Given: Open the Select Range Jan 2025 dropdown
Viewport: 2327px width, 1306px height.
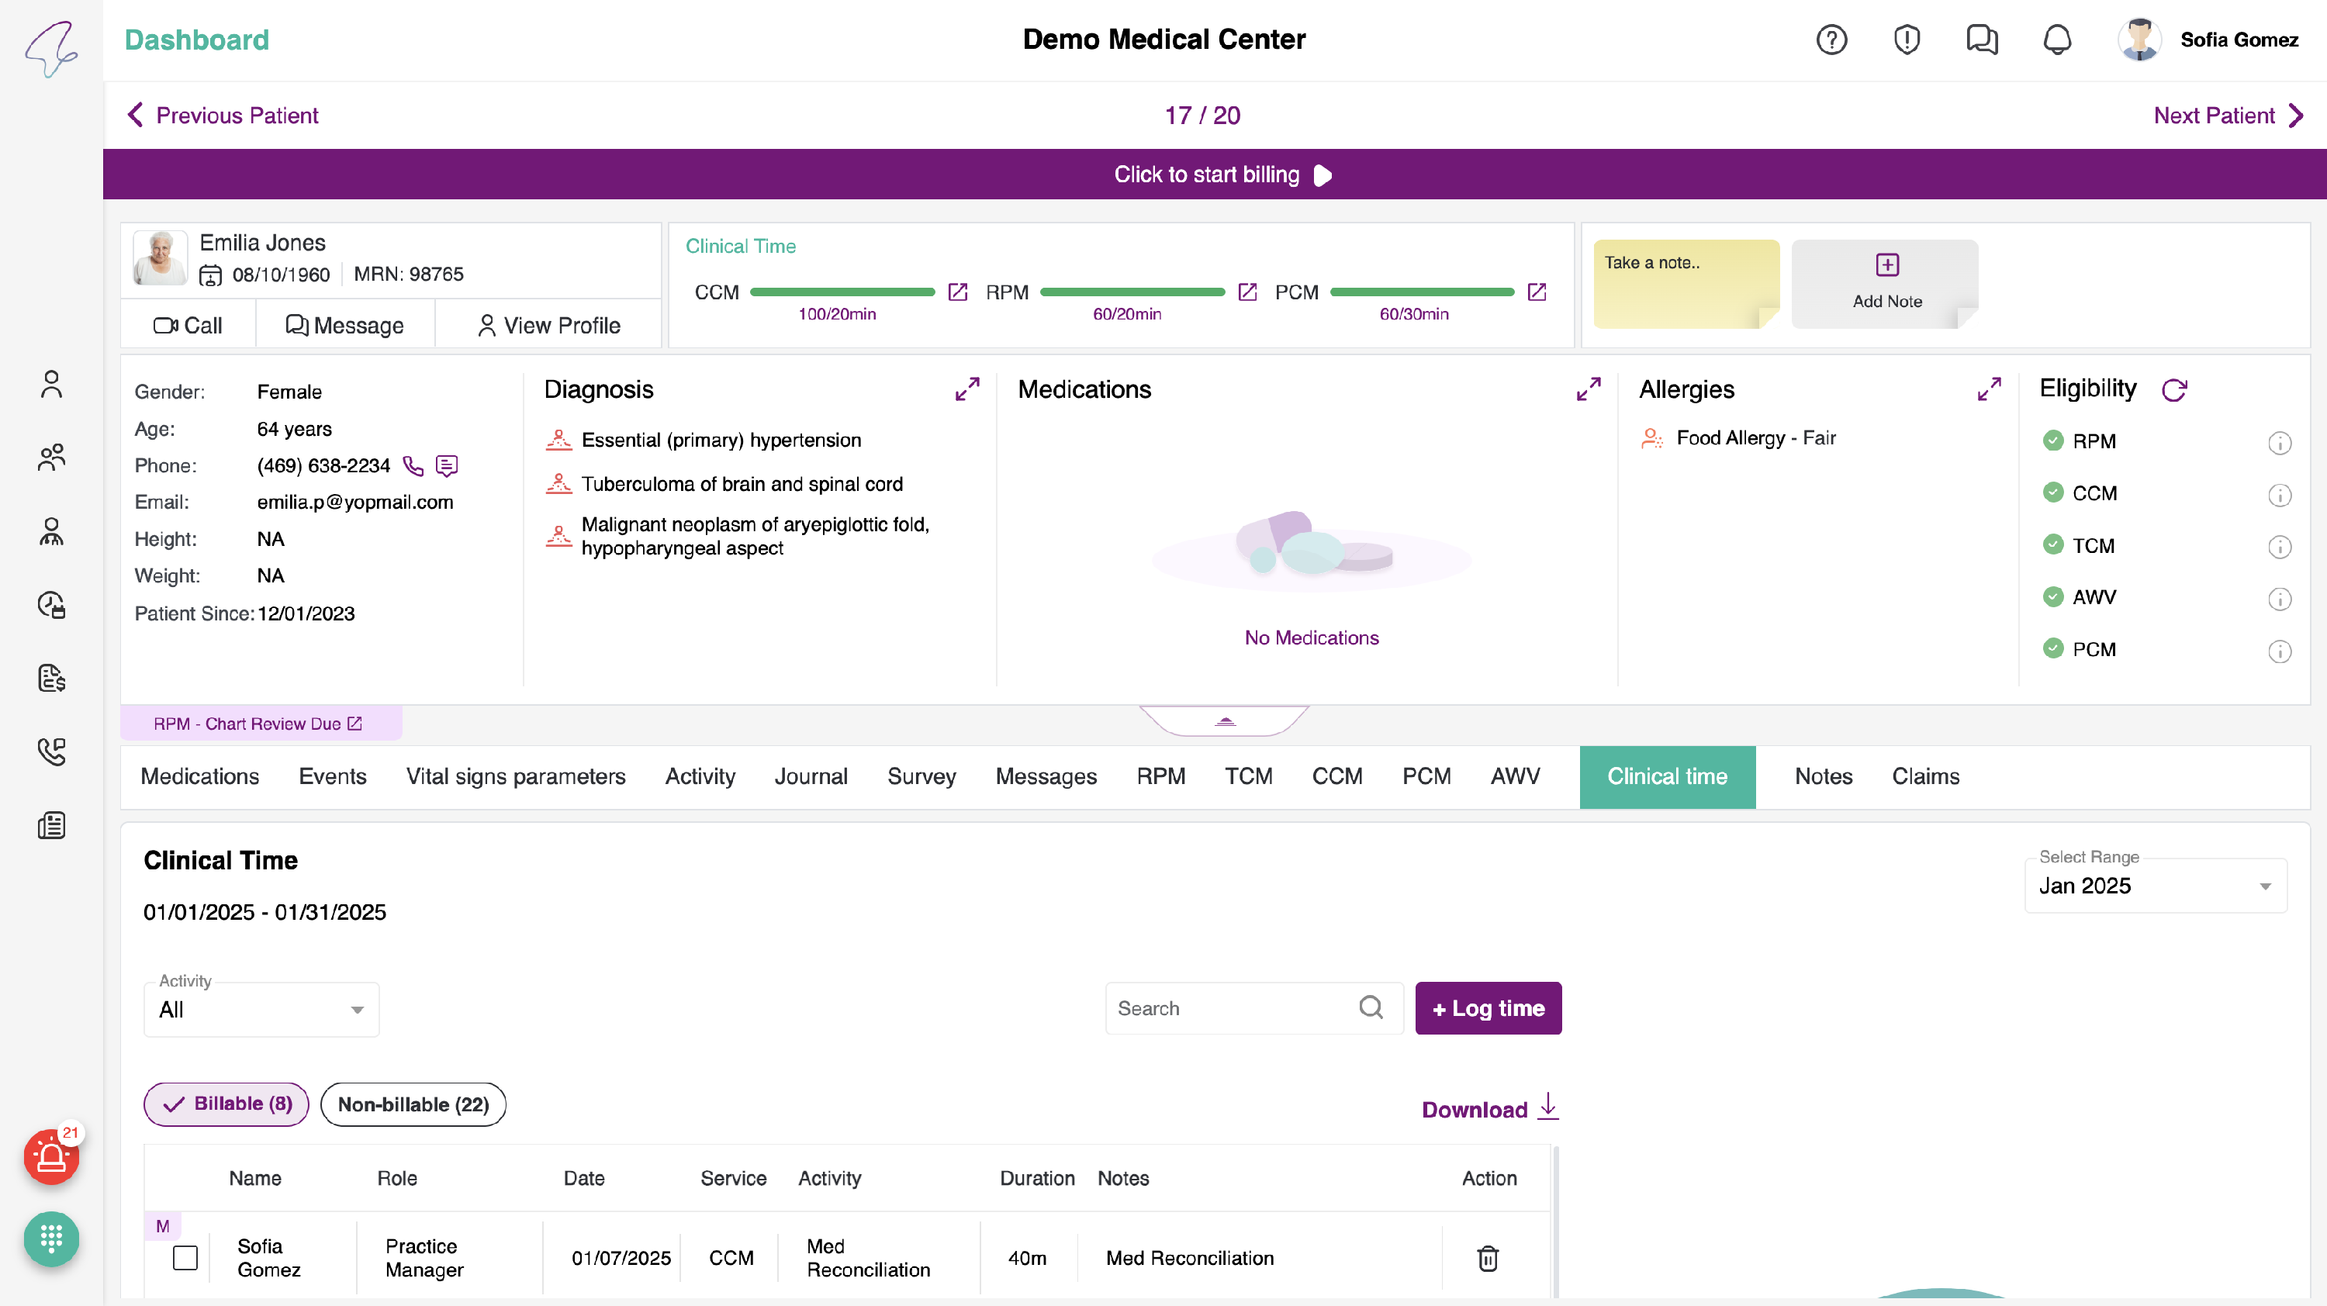Looking at the screenshot, I should [x=2155, y=886].
